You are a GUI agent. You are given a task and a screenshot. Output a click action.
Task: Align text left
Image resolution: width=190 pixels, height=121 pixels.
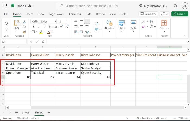76,27
